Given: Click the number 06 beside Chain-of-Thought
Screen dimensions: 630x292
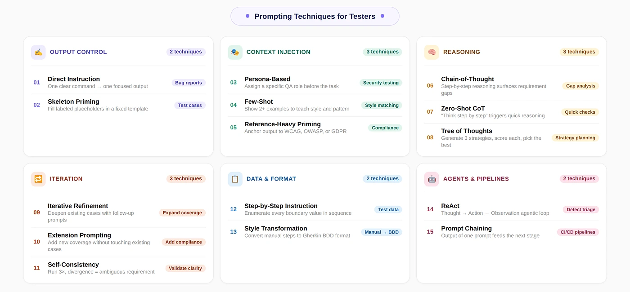Looking at the screenshot, I should (430, 85).
